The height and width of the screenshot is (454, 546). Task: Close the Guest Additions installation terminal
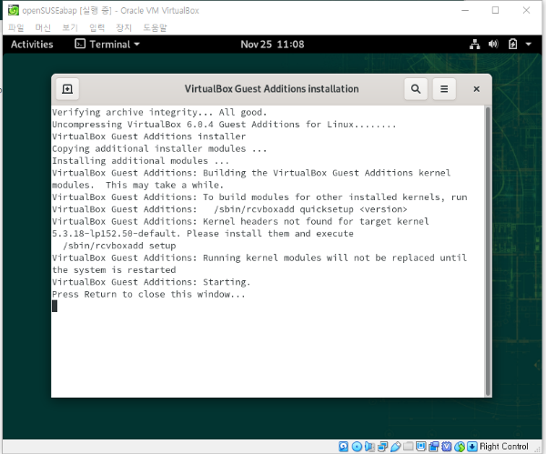pos(476,89)
